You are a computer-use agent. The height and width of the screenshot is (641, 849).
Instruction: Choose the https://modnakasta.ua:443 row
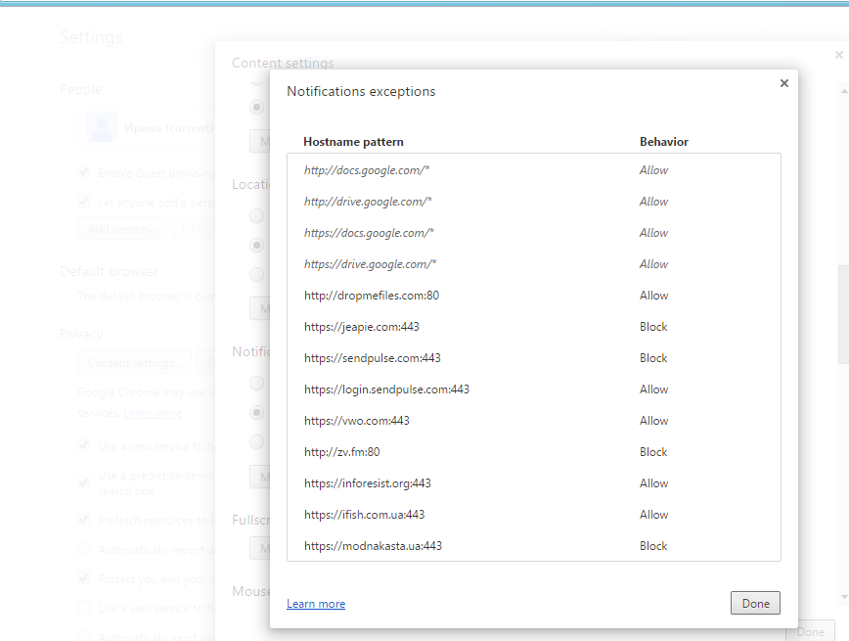(373, 546)
